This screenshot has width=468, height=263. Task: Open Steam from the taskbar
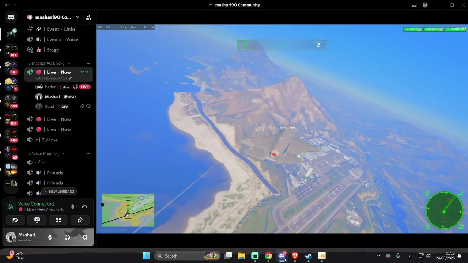click(x=308, y=256)
